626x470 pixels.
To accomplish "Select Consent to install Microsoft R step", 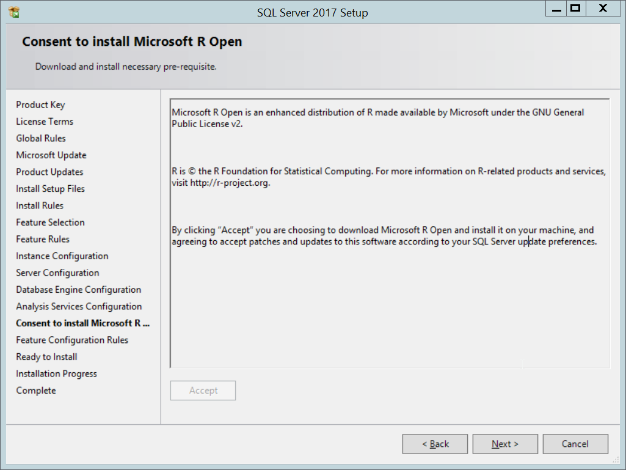I will [82, 323].
